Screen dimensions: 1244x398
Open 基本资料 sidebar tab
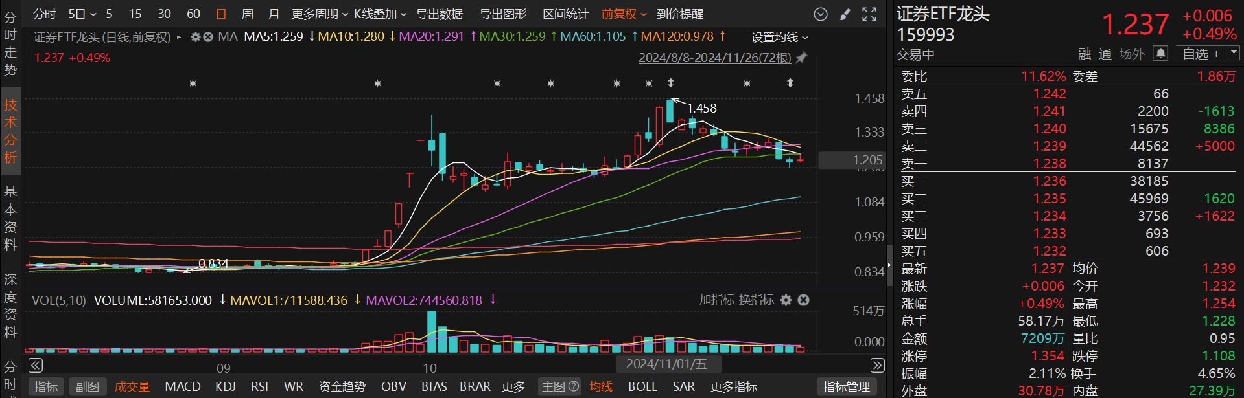point(10,218)
